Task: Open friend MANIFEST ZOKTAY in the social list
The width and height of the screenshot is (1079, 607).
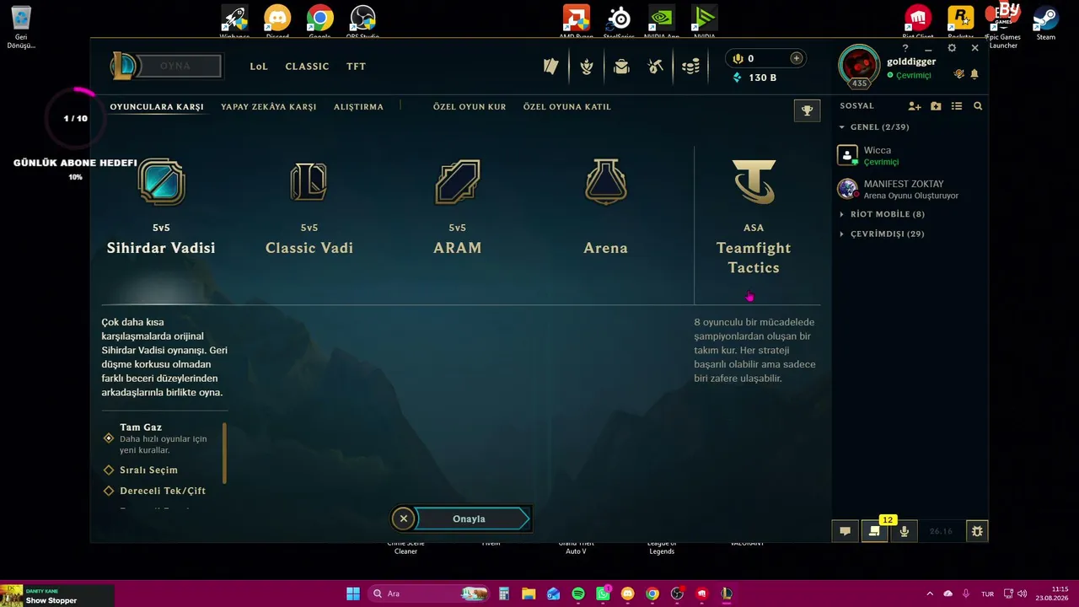Action: pyautogui.click(x=910, y=189)
